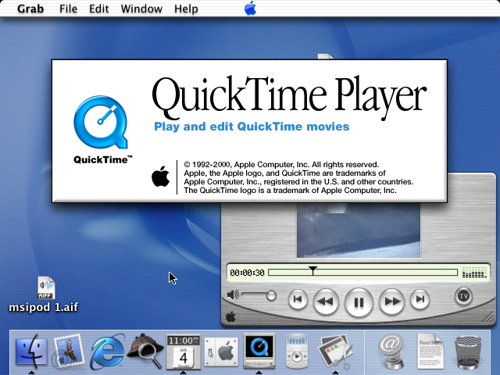
Task: Skip to movie end in QuickTime Player
Action: pyautogui.click(x=420, y=299)
